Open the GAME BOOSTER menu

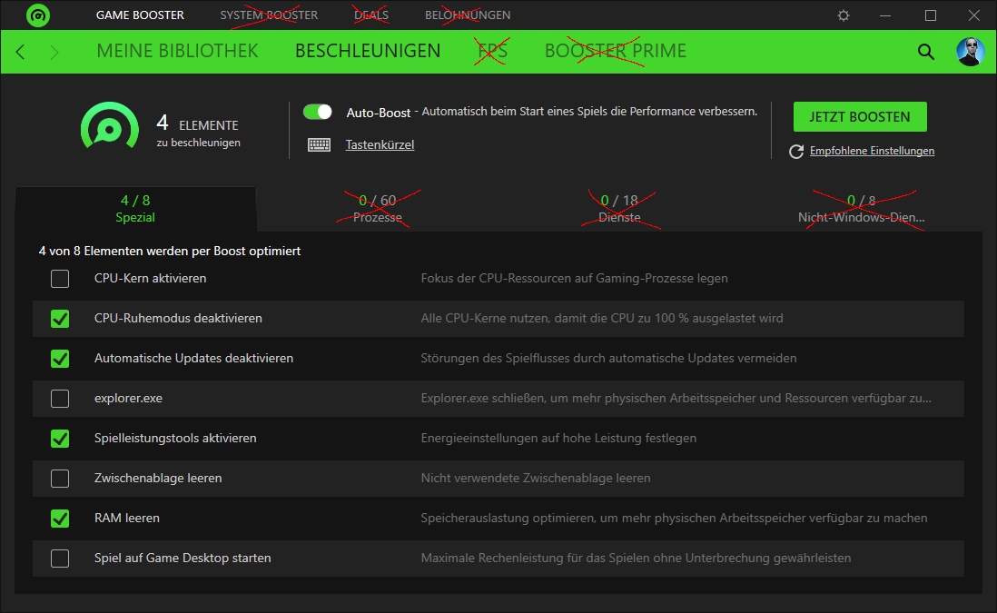tap(140, 15)
